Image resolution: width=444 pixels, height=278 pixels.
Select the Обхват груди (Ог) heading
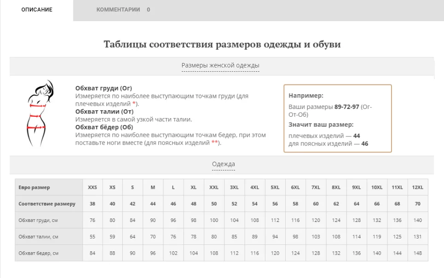click(x=104, y=88)
